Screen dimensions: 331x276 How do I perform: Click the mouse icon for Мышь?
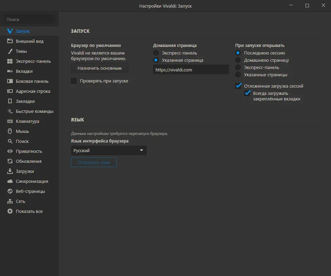(x=10, y=131)
